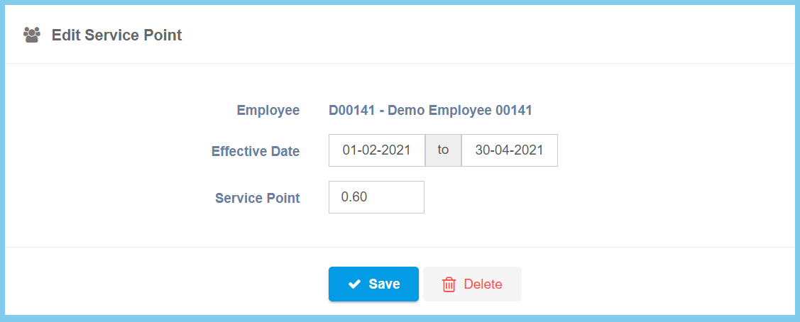Click blank area right of Service Point input
This screenshot has width=800, height=322.
point(603,197)
